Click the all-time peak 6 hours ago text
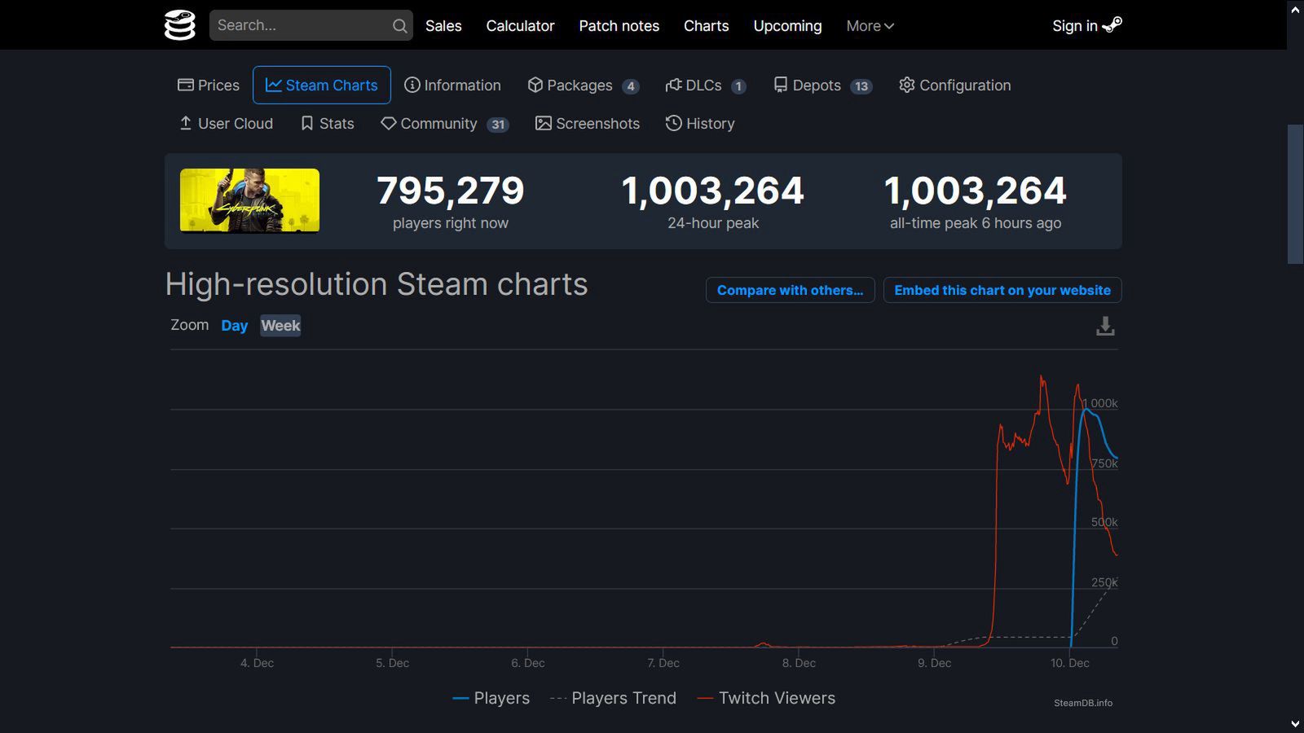 [x=976, y=223]
